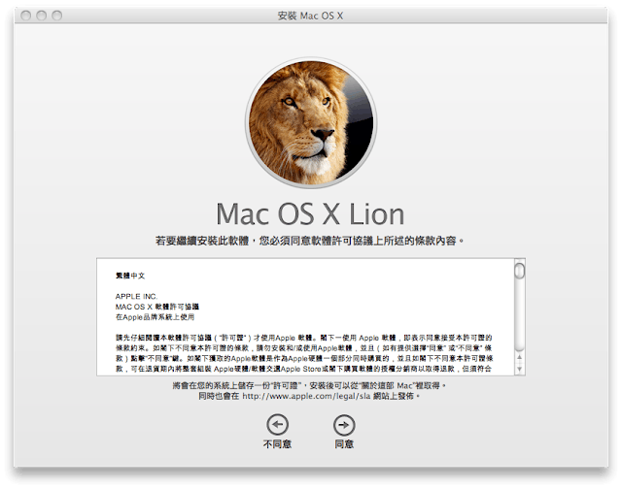Click the "繁體中文" heading in the license
622x489 pixels.
(x=130, y=276)
